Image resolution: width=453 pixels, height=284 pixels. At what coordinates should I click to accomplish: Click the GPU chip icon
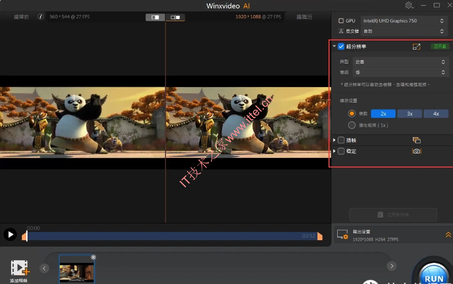[x=341, y=21]
